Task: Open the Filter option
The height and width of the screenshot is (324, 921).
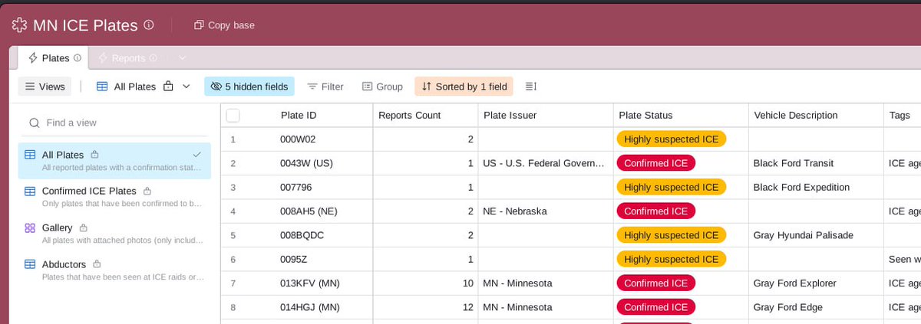Action: (325, 87)
